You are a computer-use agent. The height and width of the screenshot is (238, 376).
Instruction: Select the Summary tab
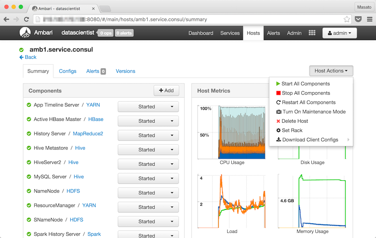point(38,71)
